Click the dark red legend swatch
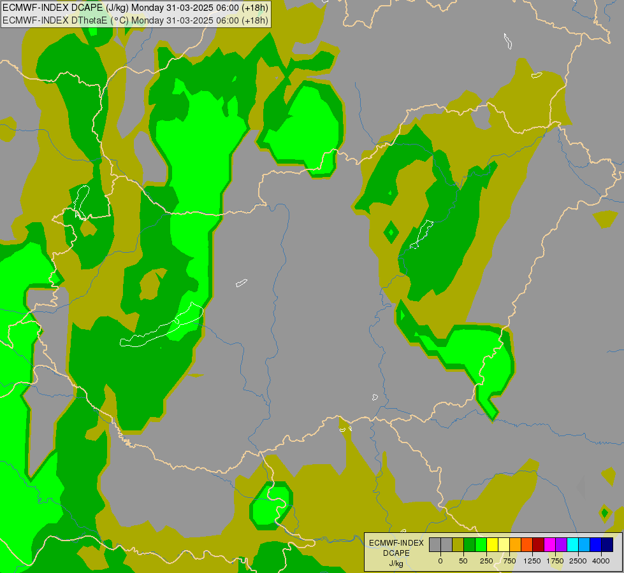 tap(539, 545)
